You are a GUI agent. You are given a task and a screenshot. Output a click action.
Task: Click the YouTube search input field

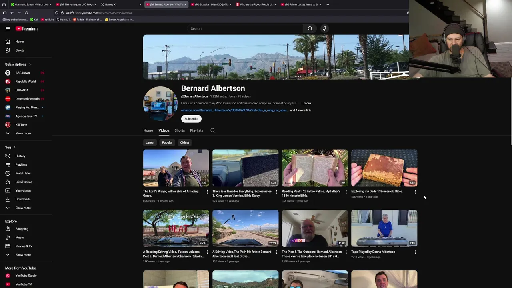[x=245, y=28]
